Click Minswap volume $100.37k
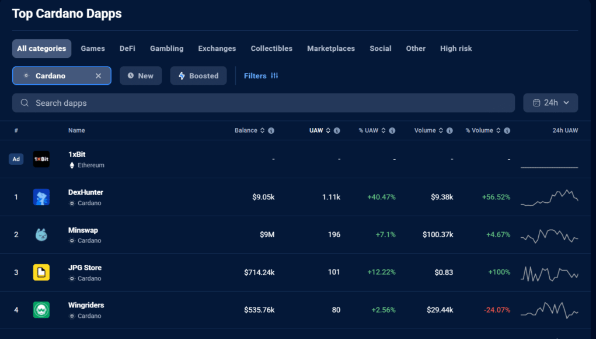Image resolution: width=596 pixels, height=339 pixels. (438, 235)
